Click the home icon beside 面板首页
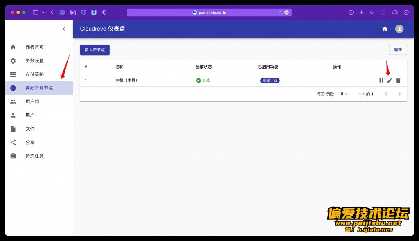Viewport: 419px width, 241px height. click(13, 47)
